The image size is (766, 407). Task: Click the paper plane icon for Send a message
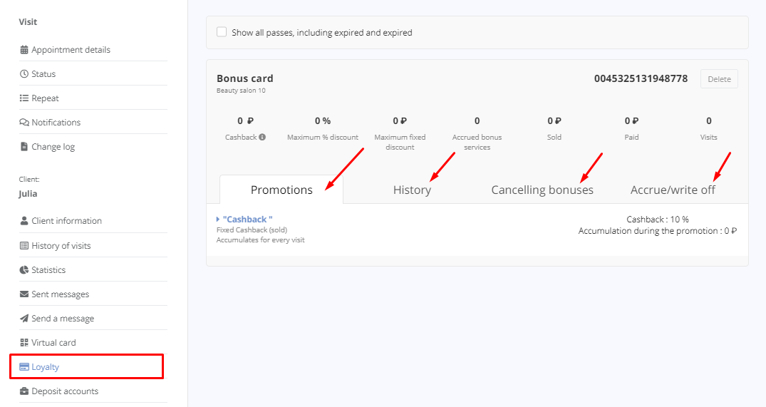click(24, 318)
